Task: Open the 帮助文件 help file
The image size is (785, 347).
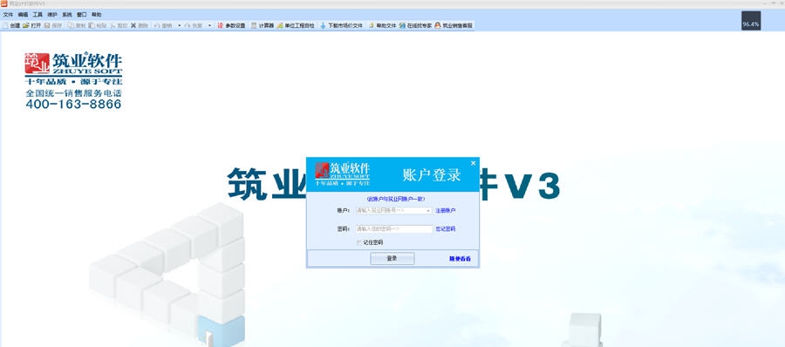Action: coord(383,25)
